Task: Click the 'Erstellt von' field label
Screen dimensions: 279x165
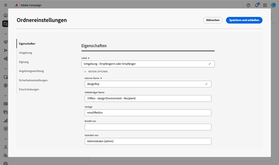Action: point(90,121)
